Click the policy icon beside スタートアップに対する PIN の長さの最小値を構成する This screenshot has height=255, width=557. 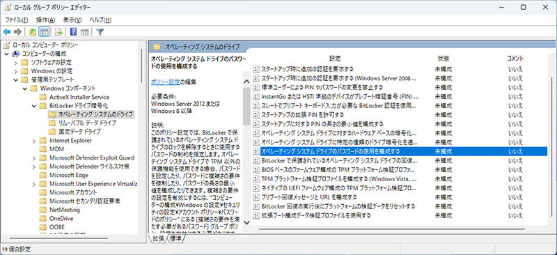[256, 124]
